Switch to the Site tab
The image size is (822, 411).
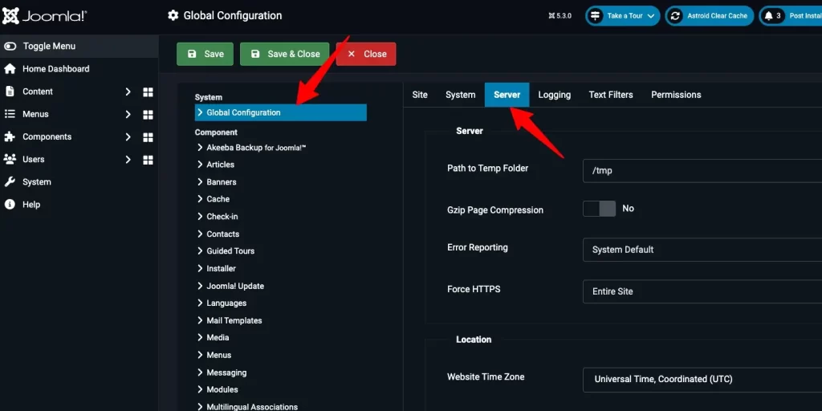coord(420,95)
